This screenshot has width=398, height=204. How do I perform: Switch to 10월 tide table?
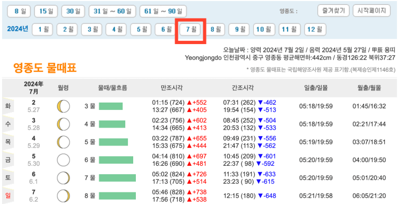[x=264, y=29]
